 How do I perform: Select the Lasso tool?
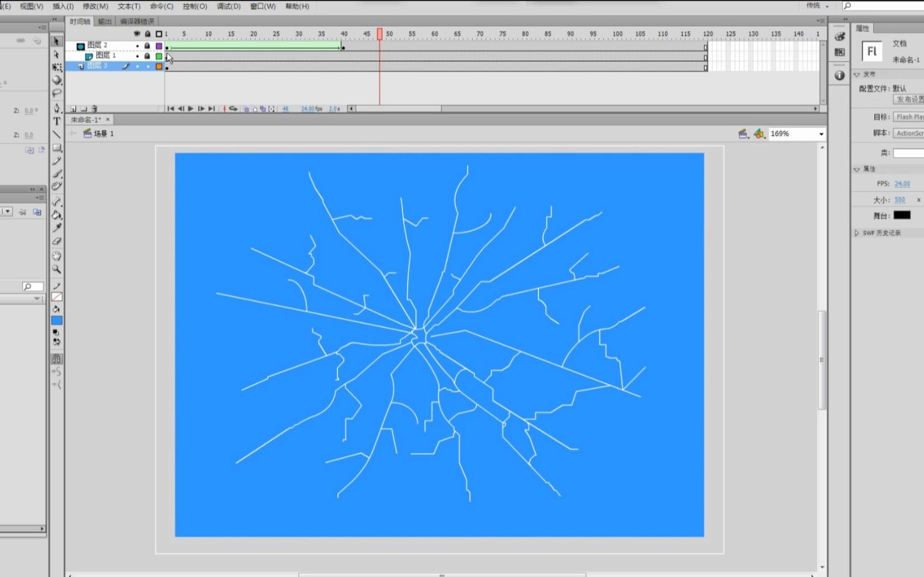57,93
